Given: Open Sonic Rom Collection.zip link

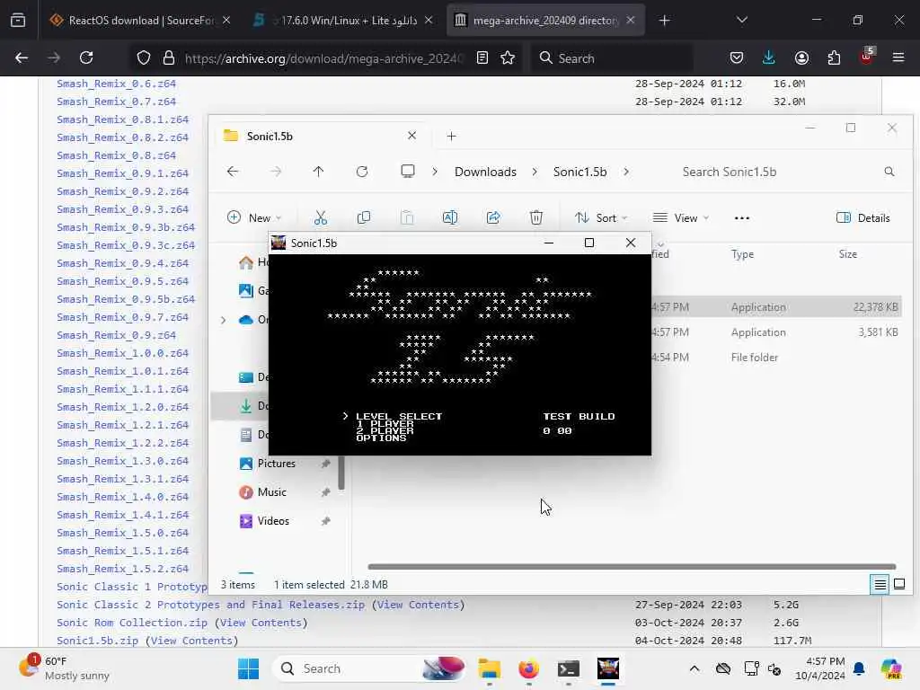Looking at the screenshot, I should pyautogui.click(x=132, y=623).
